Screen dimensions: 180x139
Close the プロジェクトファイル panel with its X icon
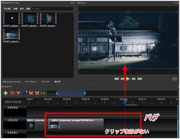pos(74,3)
